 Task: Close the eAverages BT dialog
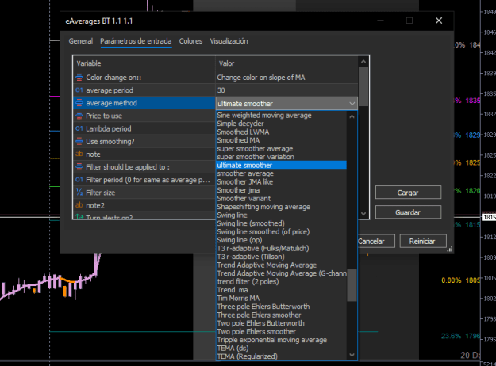[439, 21]
